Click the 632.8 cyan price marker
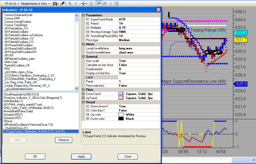The image size is (256, 164). (x=241, y=32)
